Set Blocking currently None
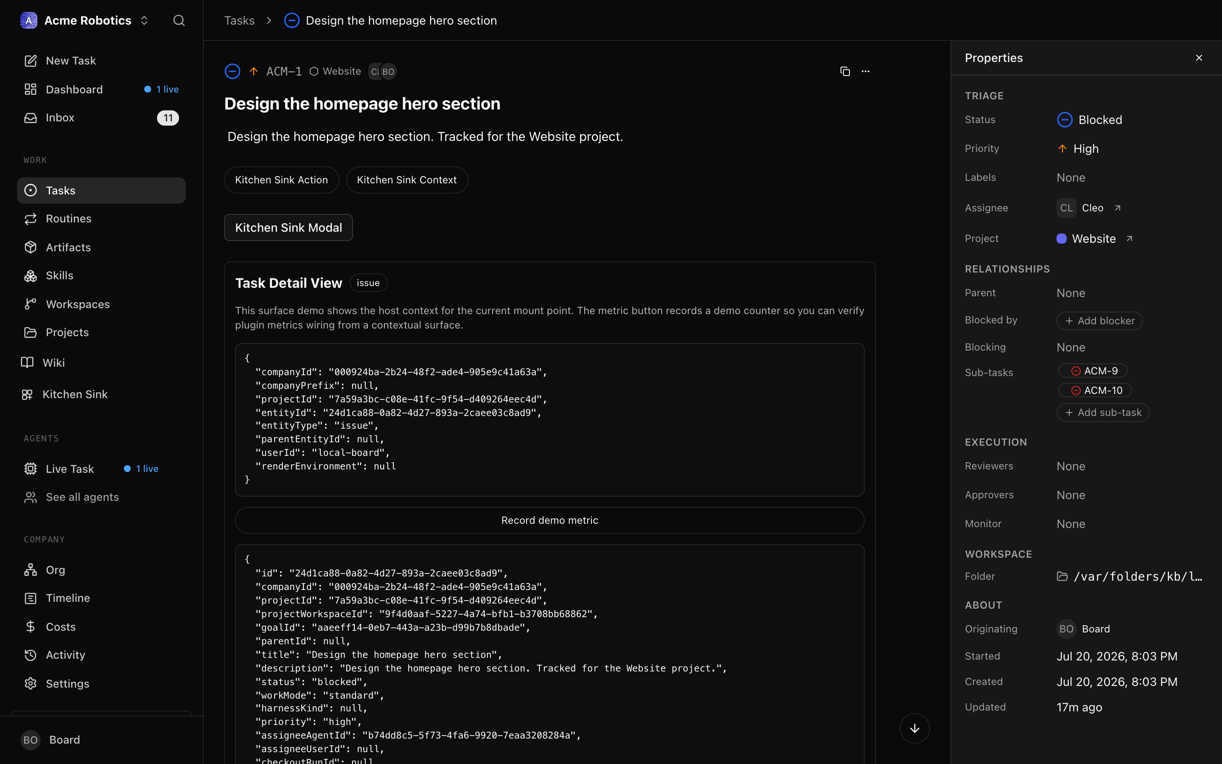 point(1071,347)
